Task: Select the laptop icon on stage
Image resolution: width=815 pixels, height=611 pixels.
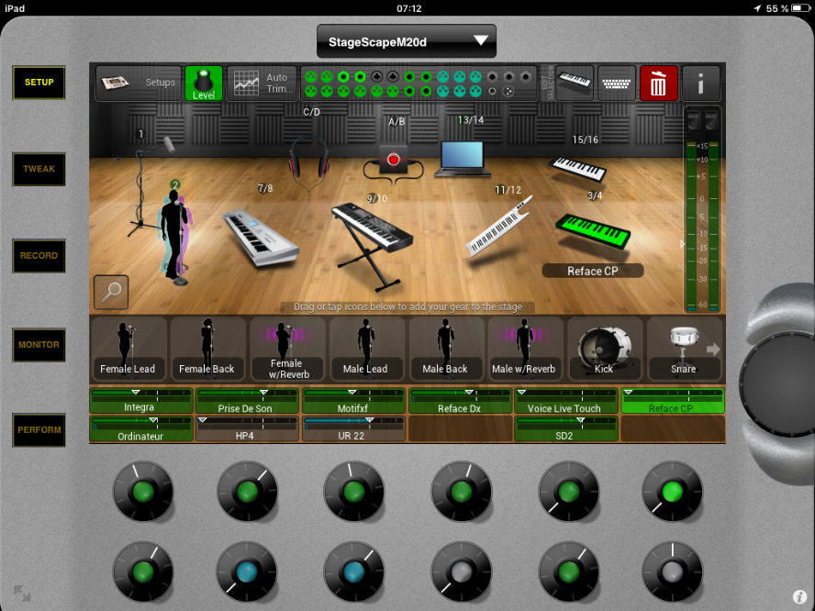Action: point(460,158)
